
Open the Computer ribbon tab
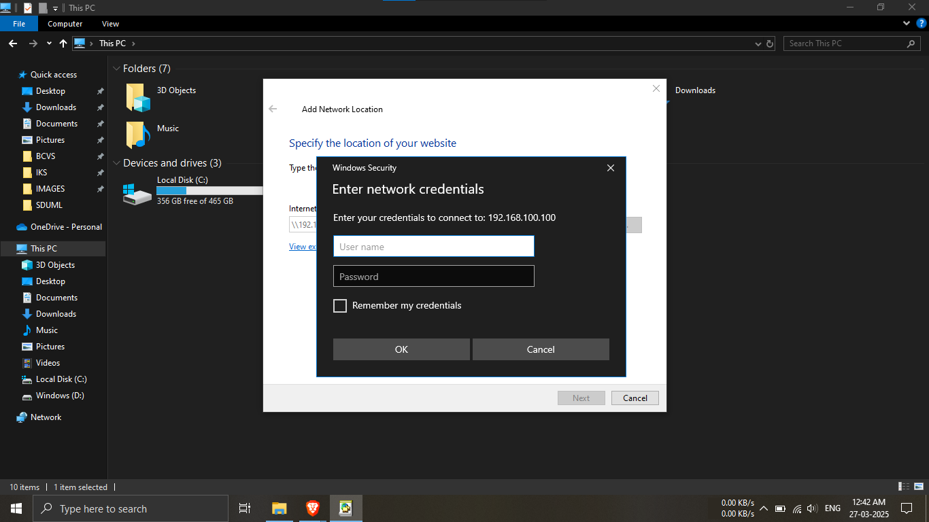click(65, 24)
